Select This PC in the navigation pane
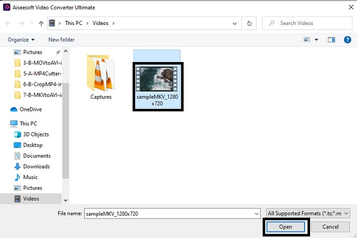Viewport: 357px width, 238px height. point(23,124)
